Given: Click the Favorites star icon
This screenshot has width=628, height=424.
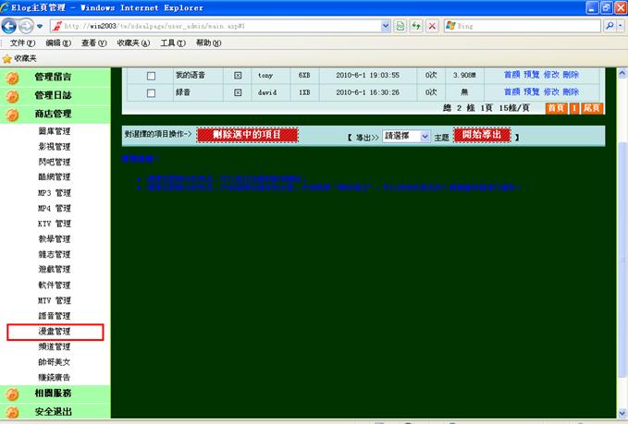Looking at the screenshot, I should click(8, 57).
